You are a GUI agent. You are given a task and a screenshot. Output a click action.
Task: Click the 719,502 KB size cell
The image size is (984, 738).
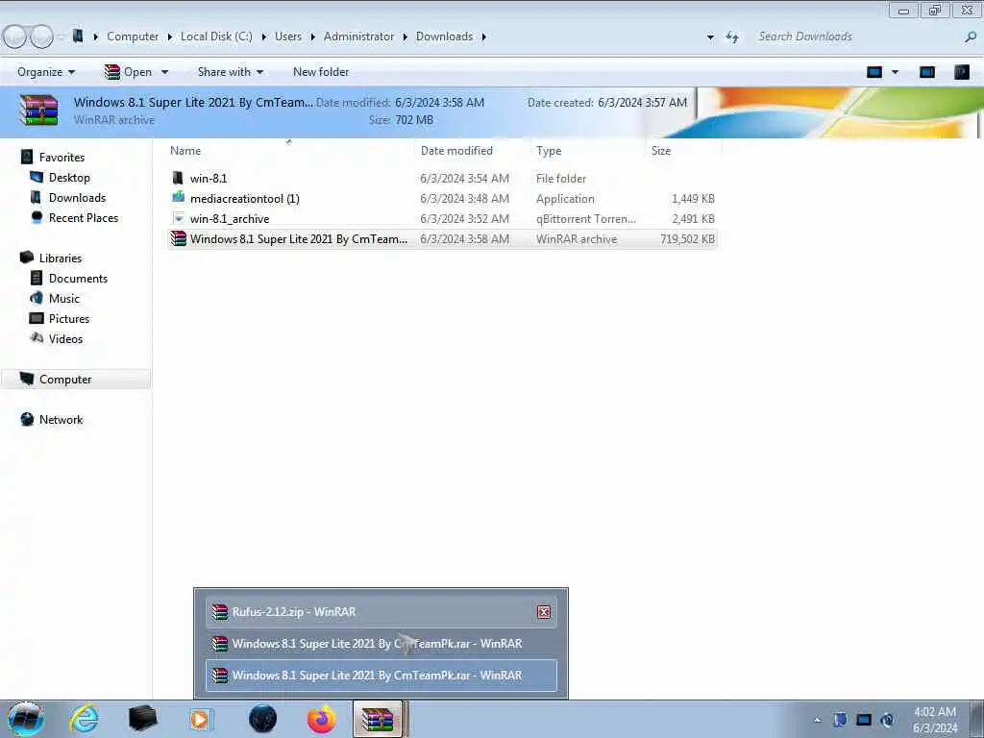pos(687,239)
